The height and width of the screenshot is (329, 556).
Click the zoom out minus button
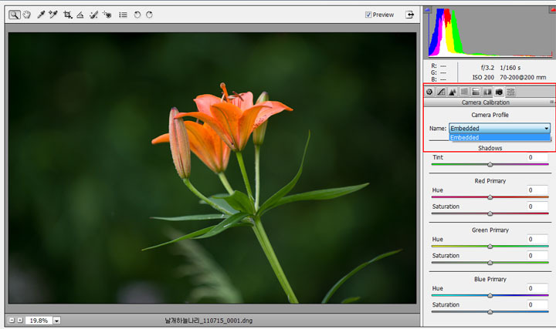(x=12, y=320)
